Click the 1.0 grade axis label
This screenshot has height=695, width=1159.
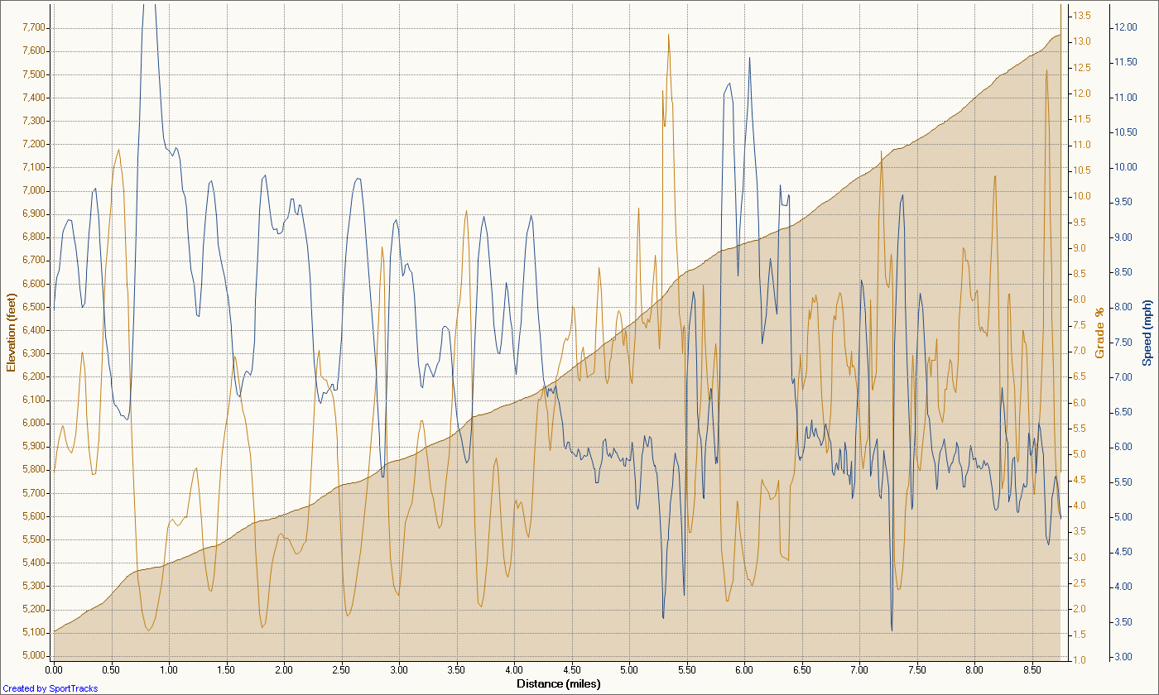tap(1080, 660)
